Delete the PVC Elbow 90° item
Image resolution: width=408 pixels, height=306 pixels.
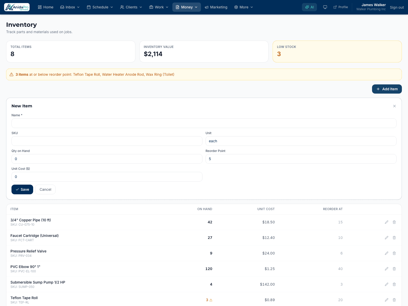[394, 269]
